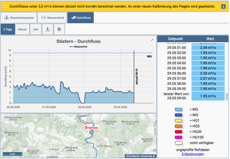Toggle the Messwerte legend series
230x159 pixels.
pos(78,47)
